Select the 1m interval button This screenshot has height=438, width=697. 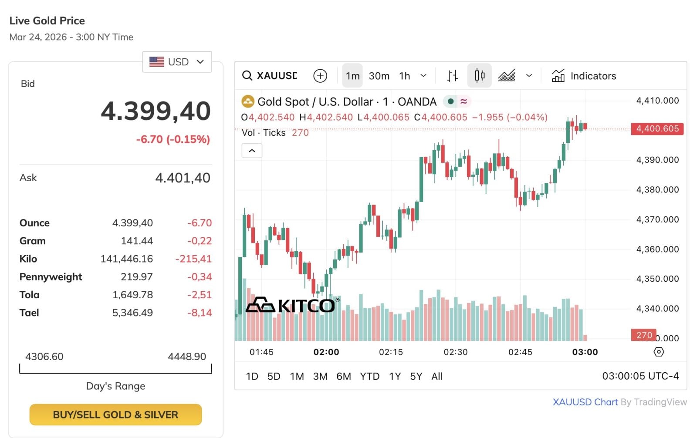tap(352, 76)
